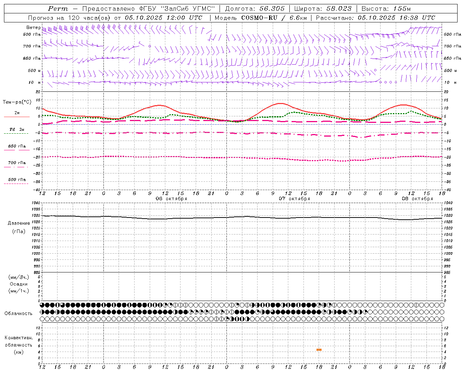Click the "Осадки" precipitation label

(x=19, y=284)
